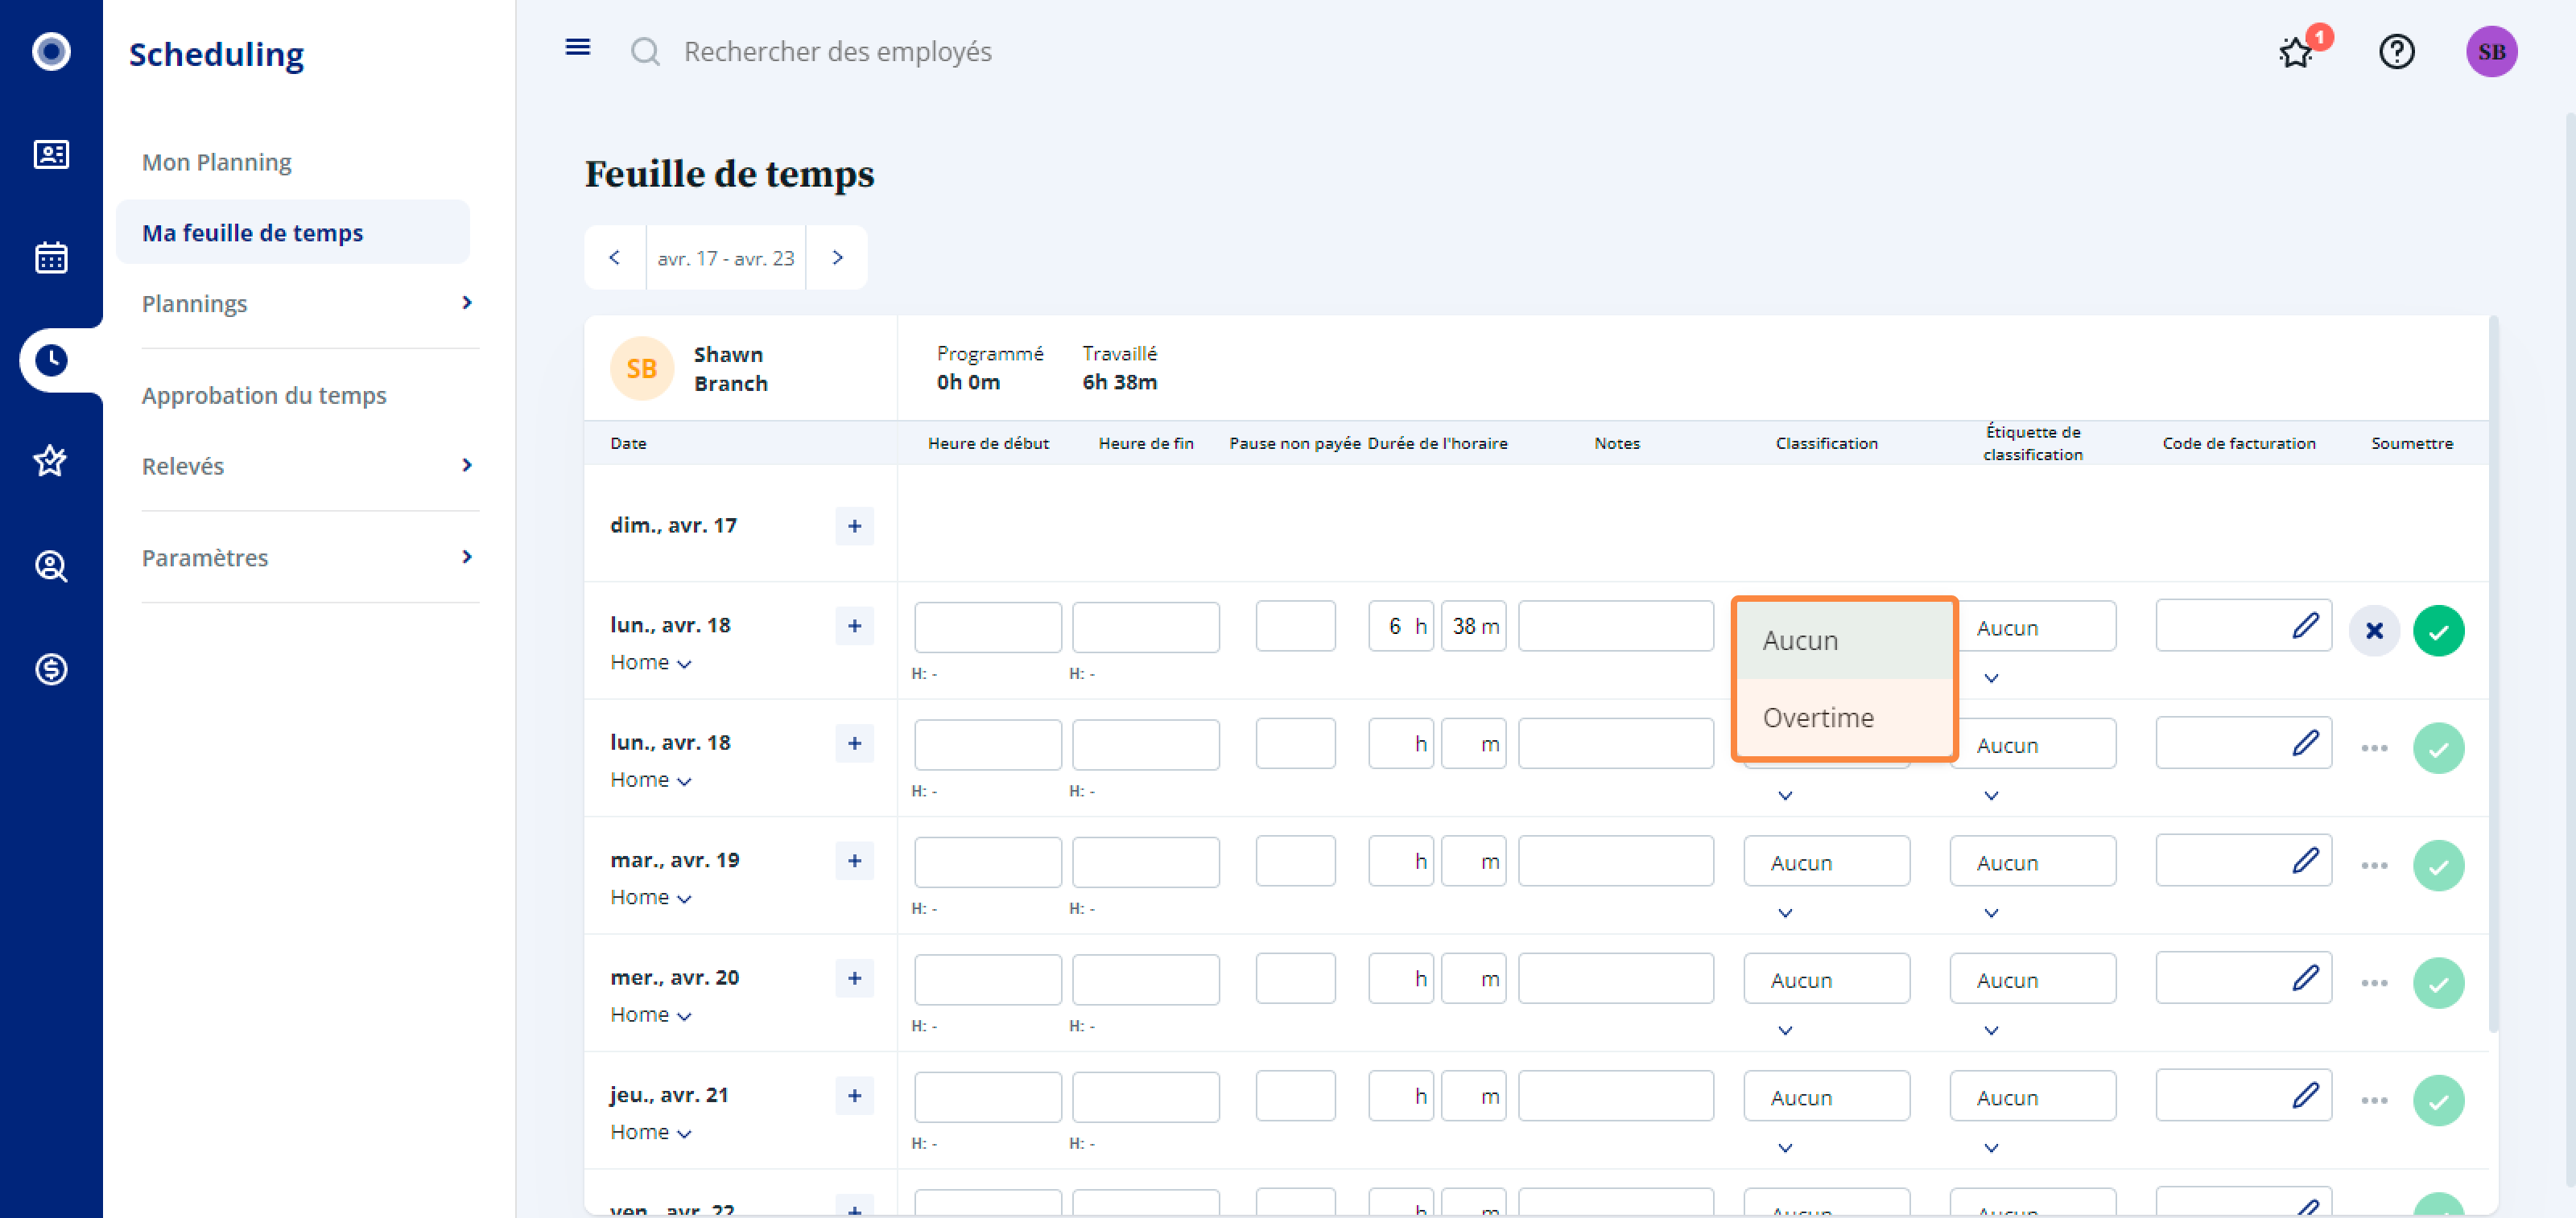The image size is (2576, 1218).
Task: Cancel the first lun., avr. 18 entry
Action: click(2374, 632)
